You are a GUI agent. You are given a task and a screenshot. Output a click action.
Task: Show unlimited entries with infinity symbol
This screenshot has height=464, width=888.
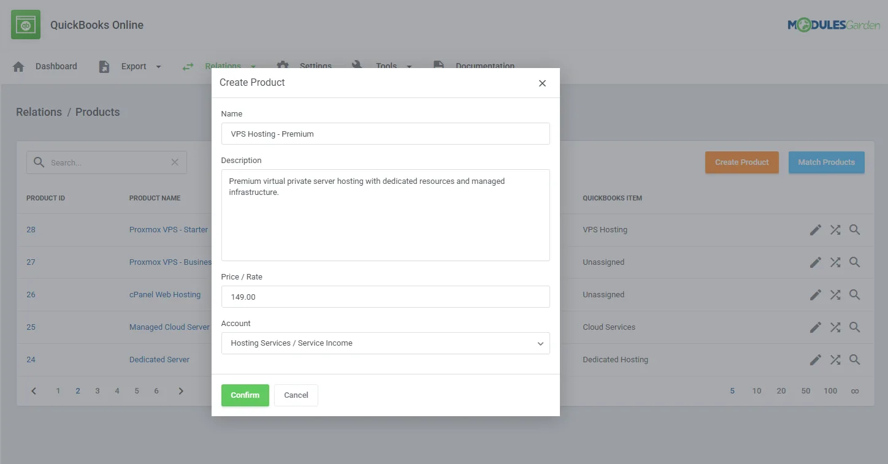855,391
